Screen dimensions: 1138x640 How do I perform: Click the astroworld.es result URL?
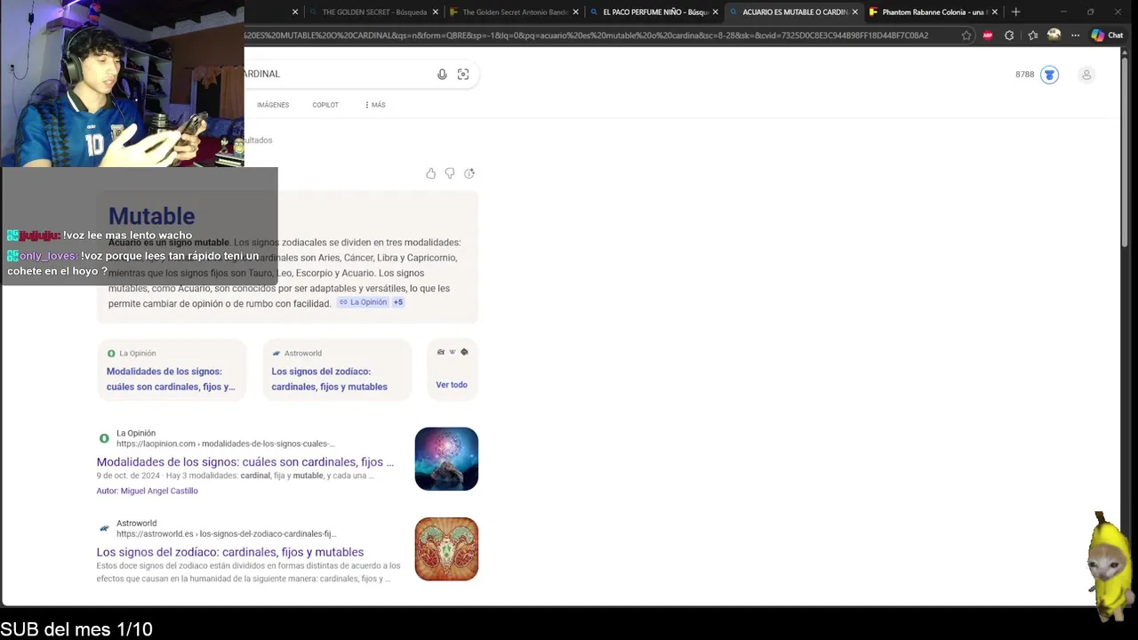227,534
